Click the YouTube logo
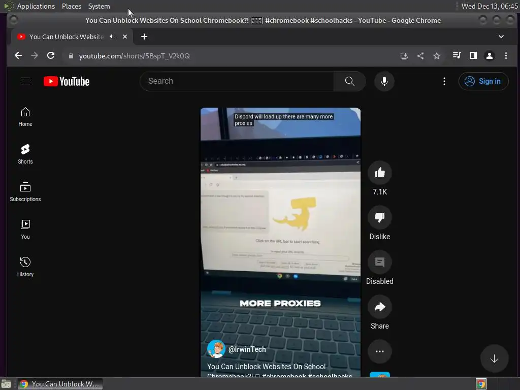The height and width of the screenshot is (390, 520). [67, 81]
